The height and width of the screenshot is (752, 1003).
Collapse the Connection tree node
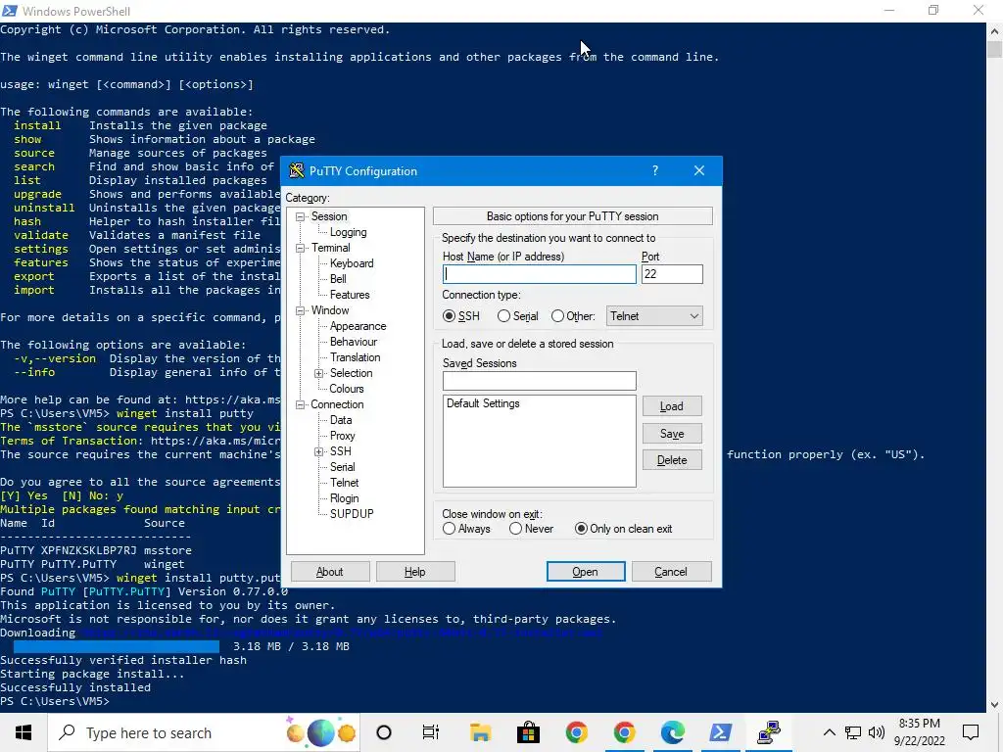click(300, 404)
